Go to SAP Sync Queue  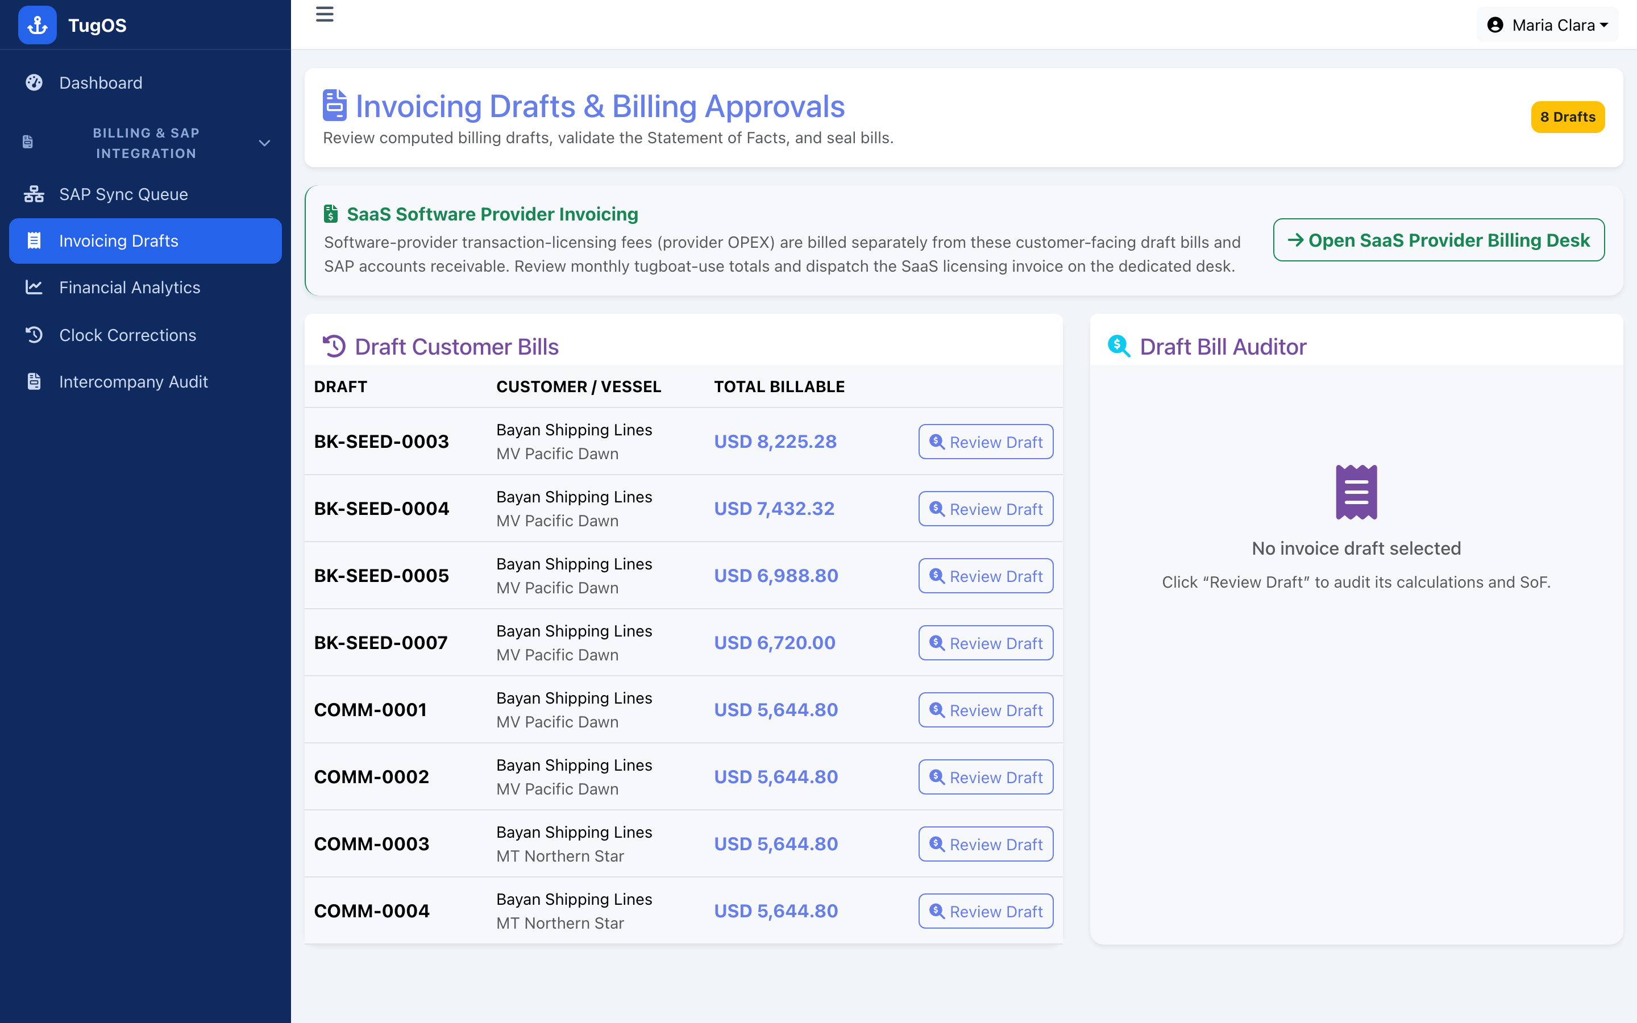pyautogui.click(x=146, y=194)
